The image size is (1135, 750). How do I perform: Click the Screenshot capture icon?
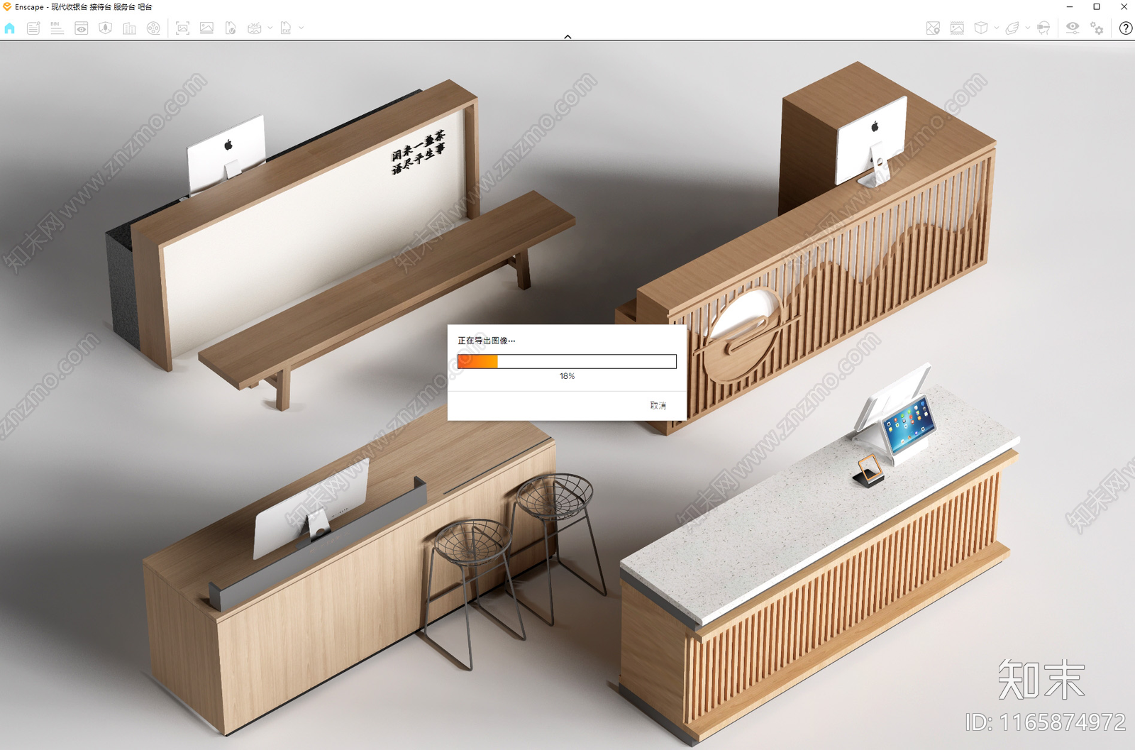tap(182, 28)
